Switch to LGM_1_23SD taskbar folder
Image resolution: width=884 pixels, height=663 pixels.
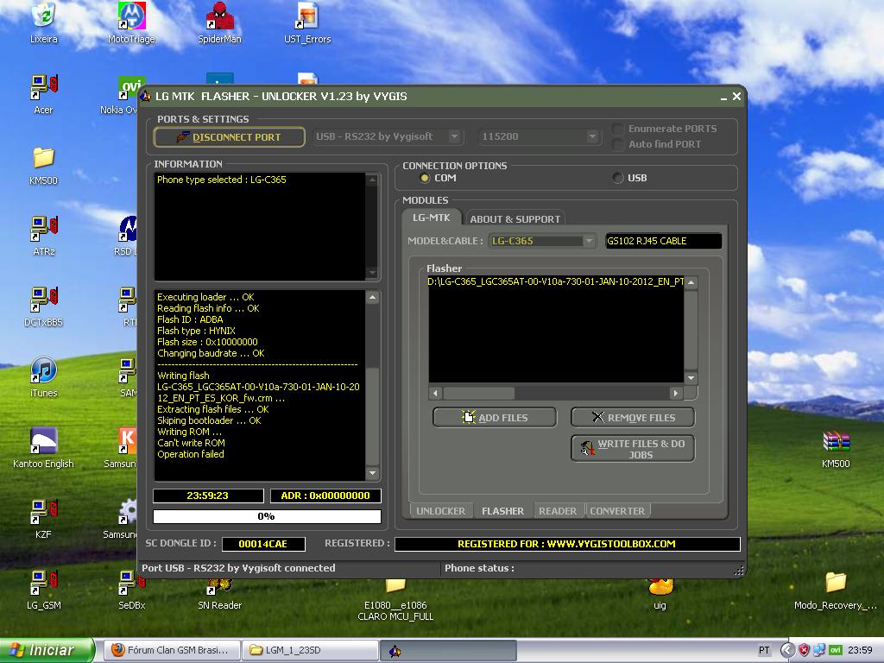tap(310, 650)
